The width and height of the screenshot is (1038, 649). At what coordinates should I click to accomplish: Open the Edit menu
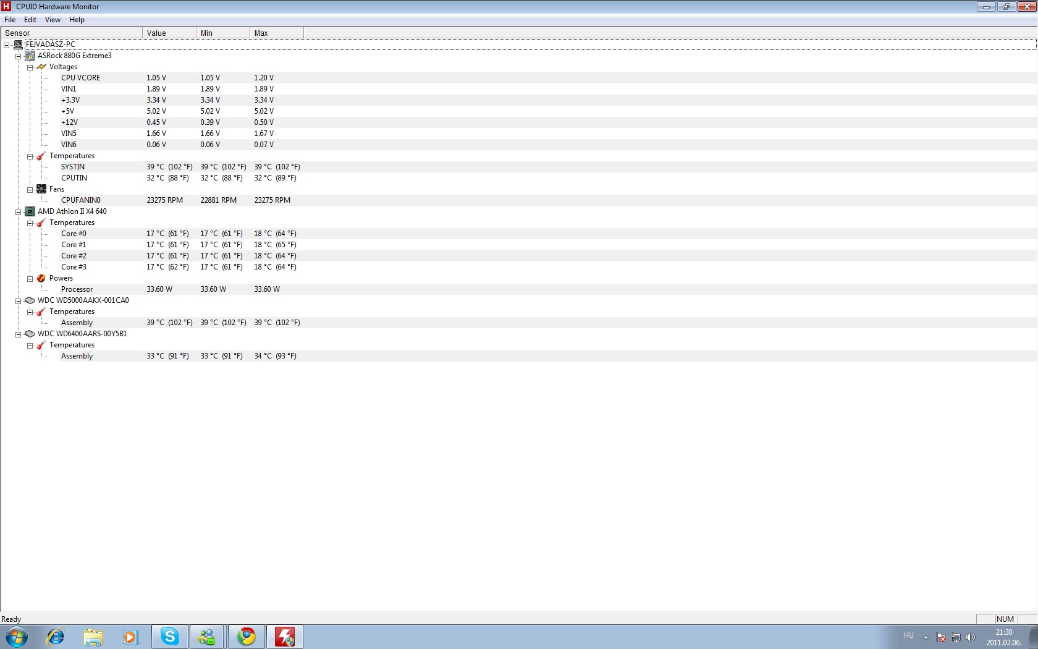pos(30,20)
